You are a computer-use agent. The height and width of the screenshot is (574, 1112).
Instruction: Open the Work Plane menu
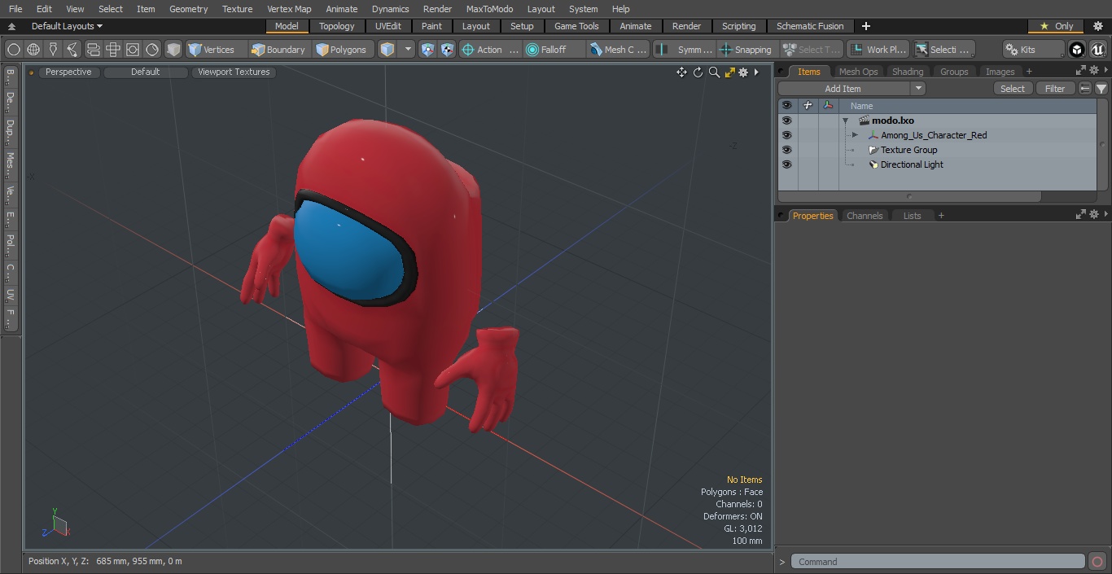[878, 50]
